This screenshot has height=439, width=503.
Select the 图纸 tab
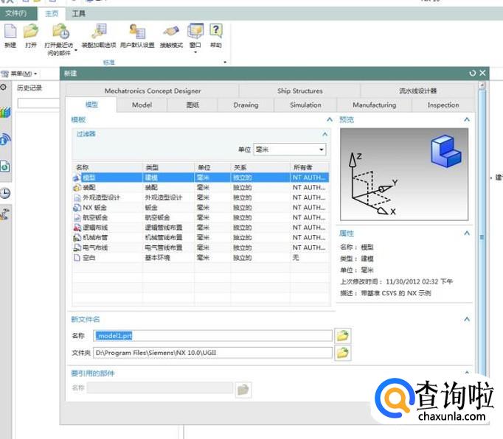point(192,105)
